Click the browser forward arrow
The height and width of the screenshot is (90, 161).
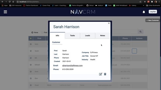point(6,2)
